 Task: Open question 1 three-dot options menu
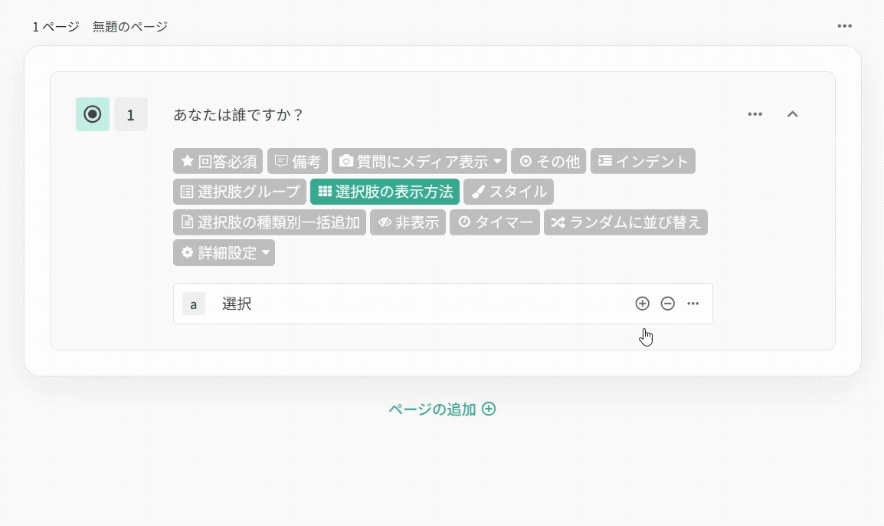755,114
